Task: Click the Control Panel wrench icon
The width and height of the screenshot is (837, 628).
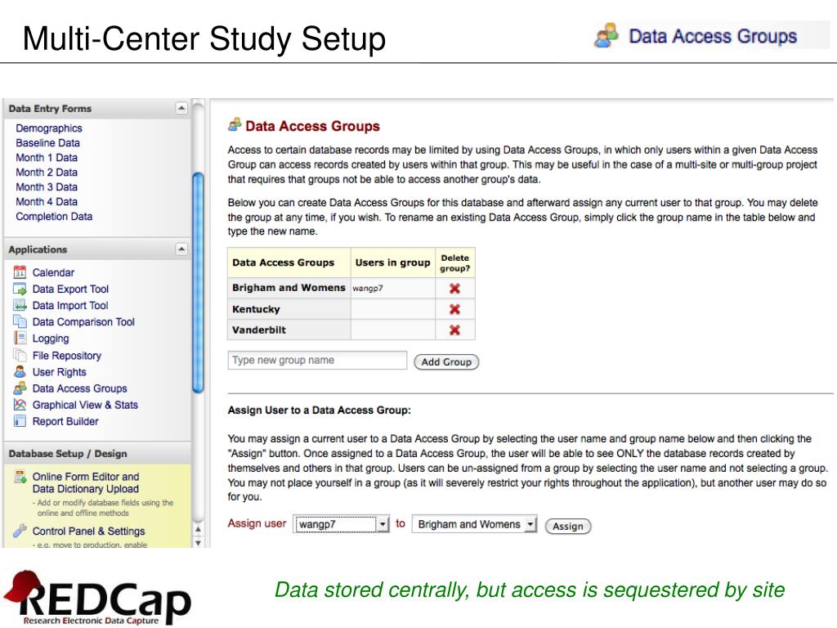Action: click(x=20, y=530)
